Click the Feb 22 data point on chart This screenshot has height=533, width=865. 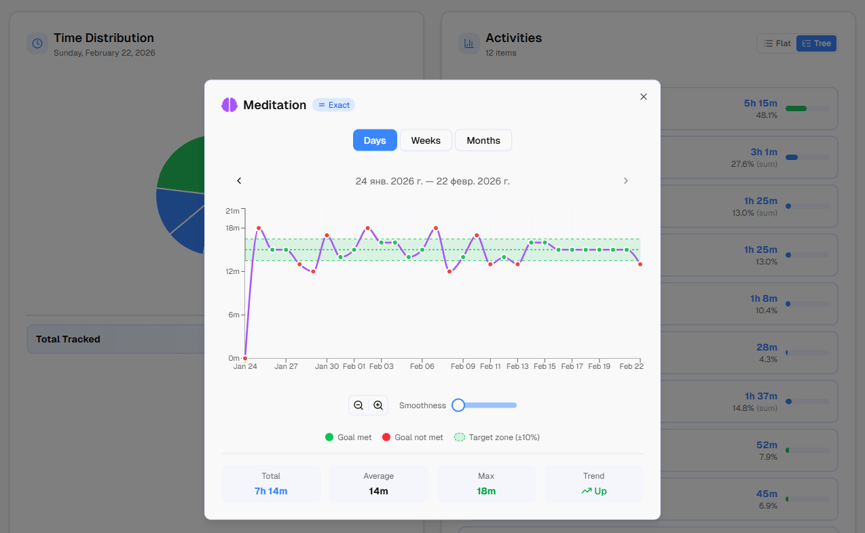[640, 264]
